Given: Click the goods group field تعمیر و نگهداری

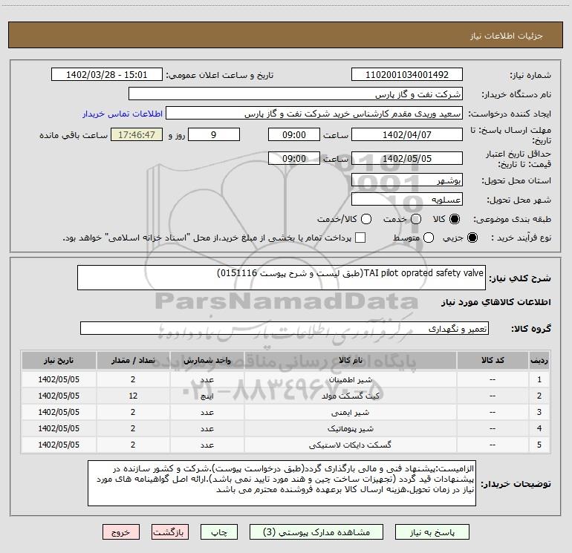Looking at the screenshot, I should 285,328.
